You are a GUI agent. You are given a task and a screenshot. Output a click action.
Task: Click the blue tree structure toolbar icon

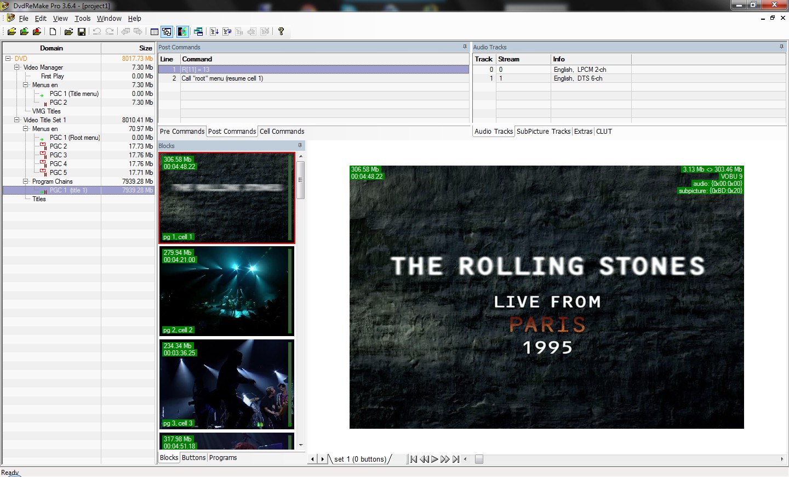(x=198, y=32)
